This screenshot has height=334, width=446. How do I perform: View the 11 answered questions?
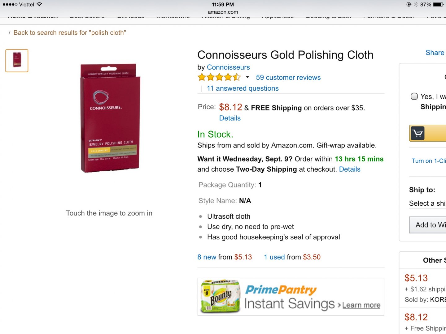click(243, 88)
